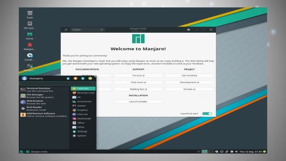Click the eye About icon in Manjaro Hello header

click(189, 30)
